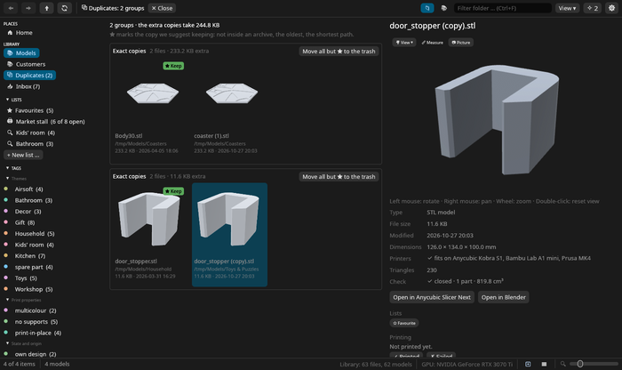622x370 pixels.
Task: Go back with the left arrow button
Action: click(11, 8)
